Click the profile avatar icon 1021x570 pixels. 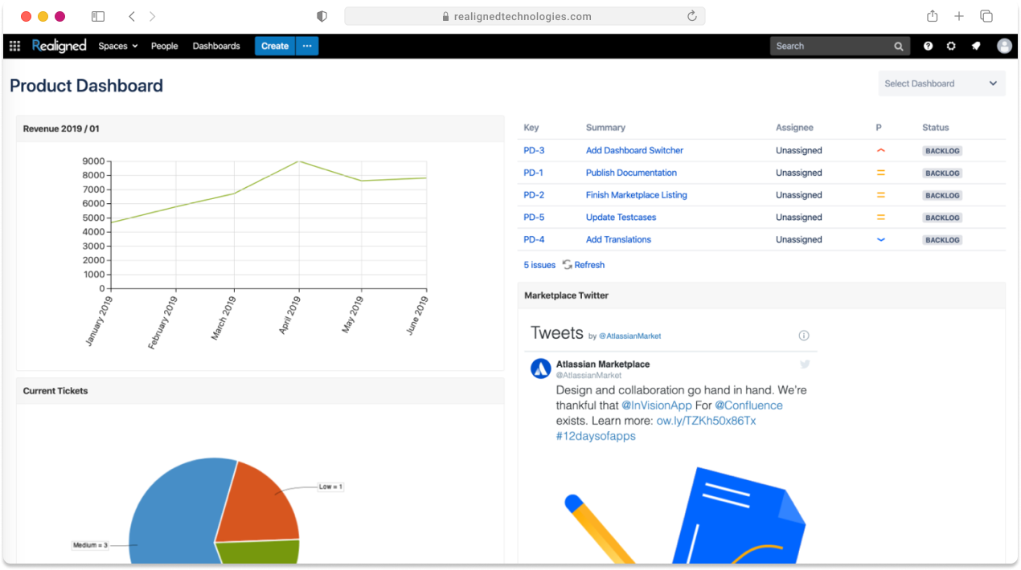click(1003, 46)
